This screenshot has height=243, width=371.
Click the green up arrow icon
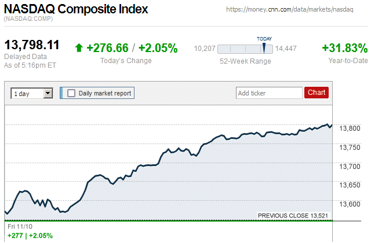pos(79,49)
